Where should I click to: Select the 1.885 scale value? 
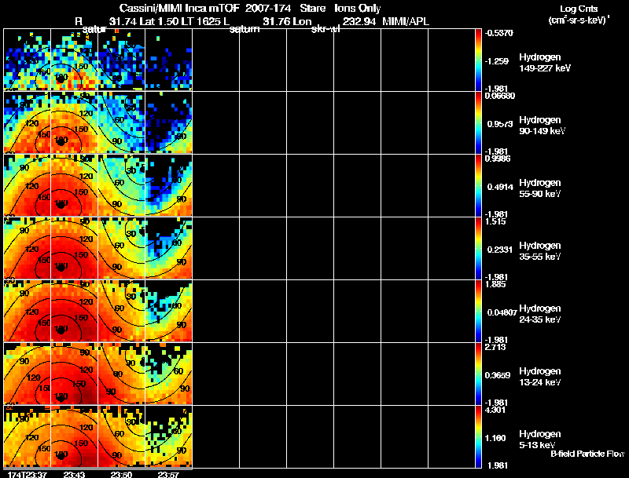[495, 284]
